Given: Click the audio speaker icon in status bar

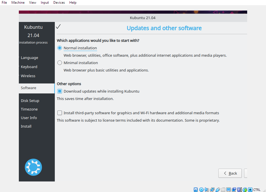Looking at the screenshot, I should pos(207,190).
